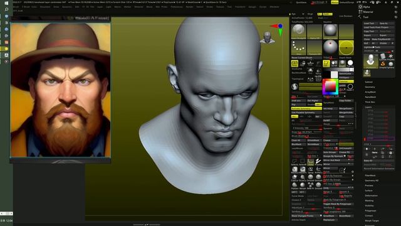
Task: Open Windows taskbar search
Action: (6, 9)
